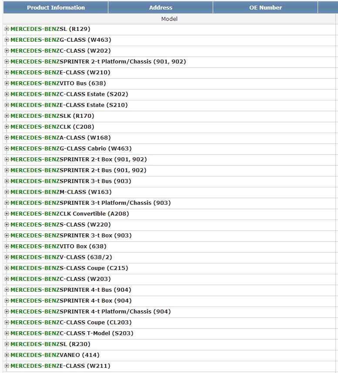Click MERCEDES-BENZ SL (R230) text
The width and height of the screenshot is (338, 373).
pyautogui.click(x=50, y=344)
